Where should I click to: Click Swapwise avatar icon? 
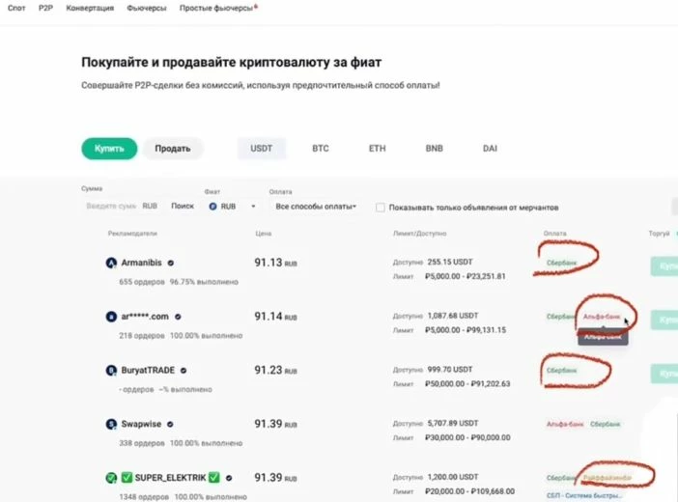click(x=111, y=424)
